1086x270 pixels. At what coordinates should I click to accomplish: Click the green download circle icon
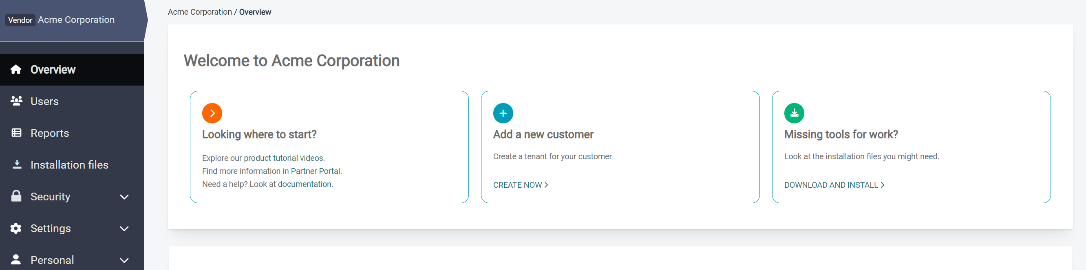pos(794,113)
